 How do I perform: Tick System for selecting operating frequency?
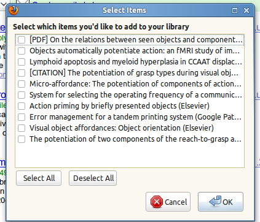(x=22, y=95)
